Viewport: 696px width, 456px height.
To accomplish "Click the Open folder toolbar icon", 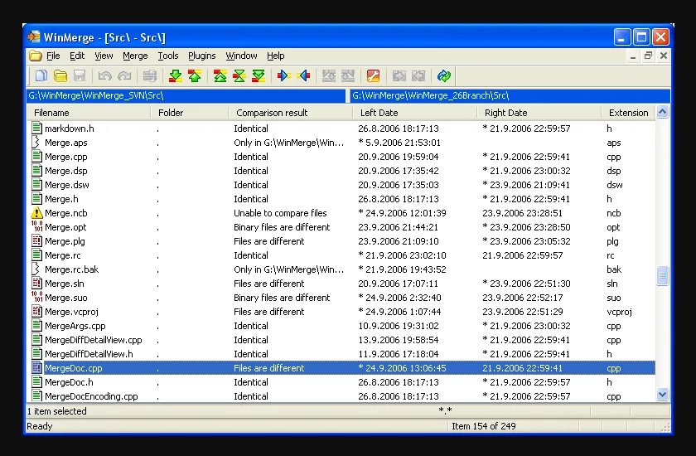I will 60,76.
